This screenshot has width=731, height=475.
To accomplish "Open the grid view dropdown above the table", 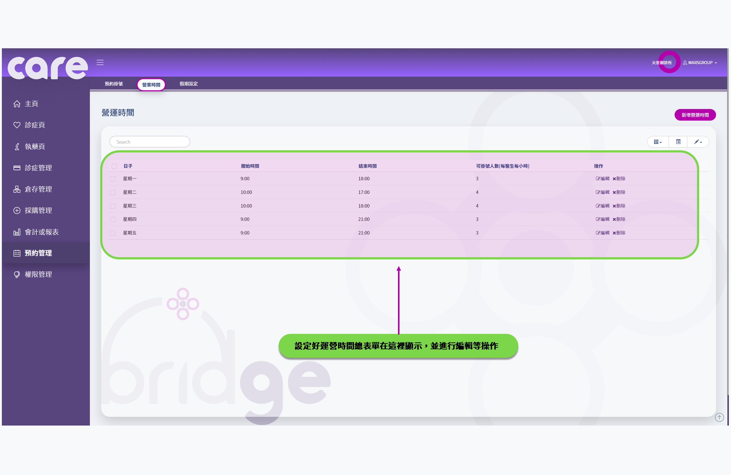I will (x=657, y=142).
